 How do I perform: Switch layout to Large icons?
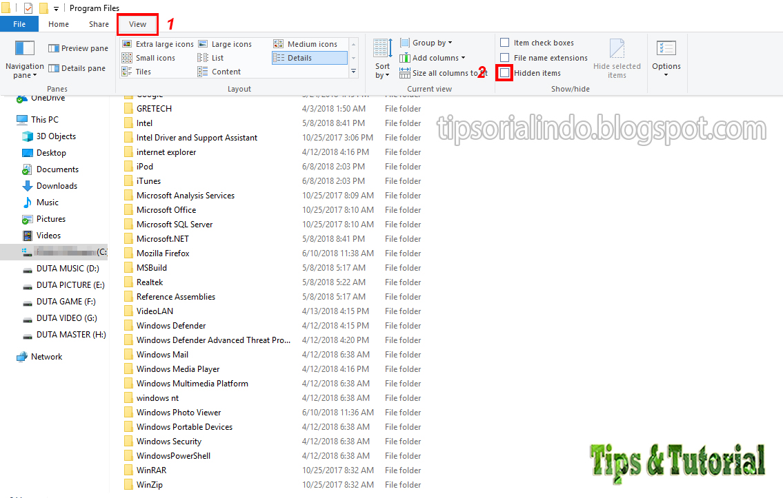click(230, 43)
